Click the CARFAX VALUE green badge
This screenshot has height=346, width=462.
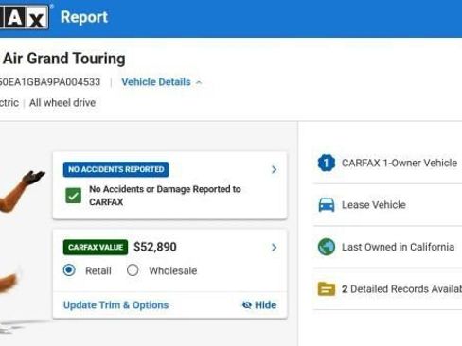pyautogui.click(x=96, y=247)
